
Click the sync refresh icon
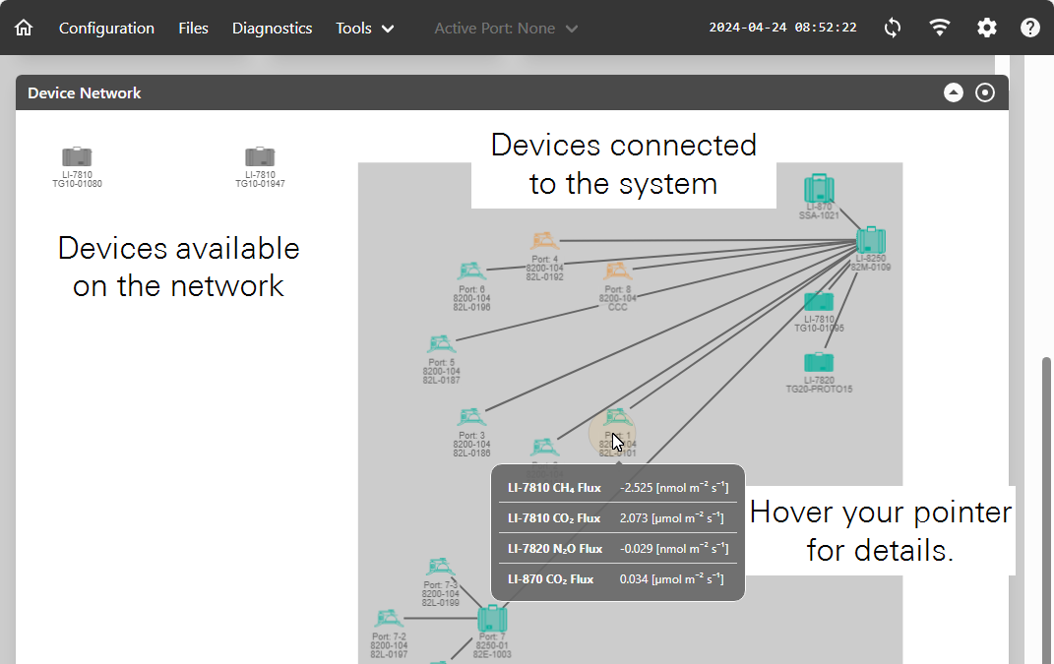(892, 28)
